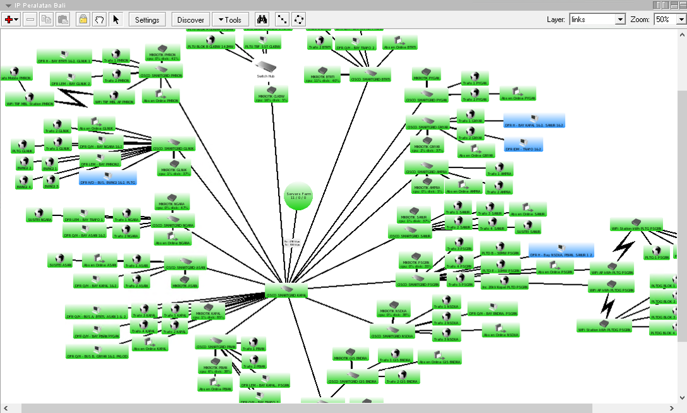Activate the selection arrow mode
The image size is (687, 413).
tap(115, 20)
